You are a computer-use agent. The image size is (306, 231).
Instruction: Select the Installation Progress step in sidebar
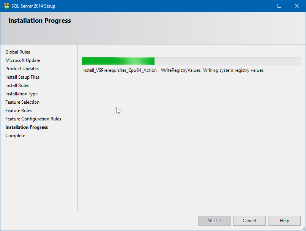coord(27,127)
